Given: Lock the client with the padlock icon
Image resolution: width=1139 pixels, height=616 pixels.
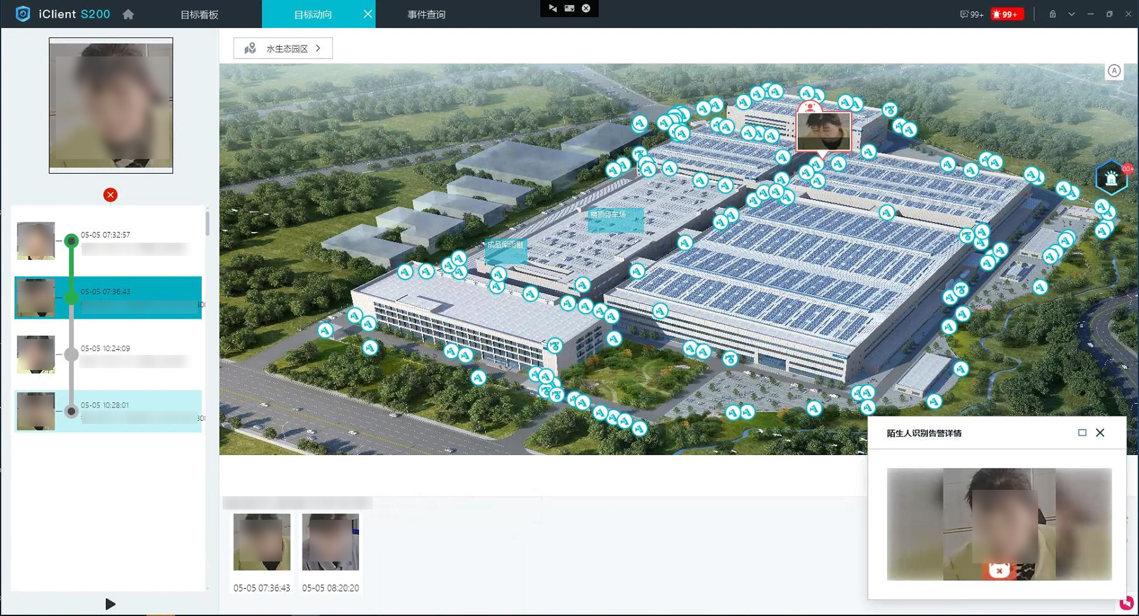Looking at the screenshot, I should tap(1053, 14).
